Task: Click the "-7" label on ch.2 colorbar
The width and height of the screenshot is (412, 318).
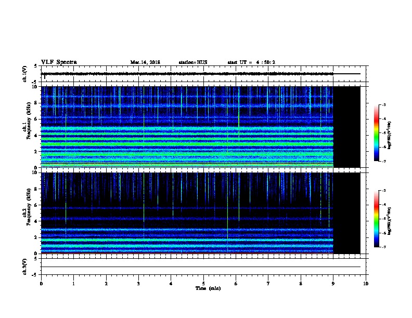Action: tap(383, 247)
